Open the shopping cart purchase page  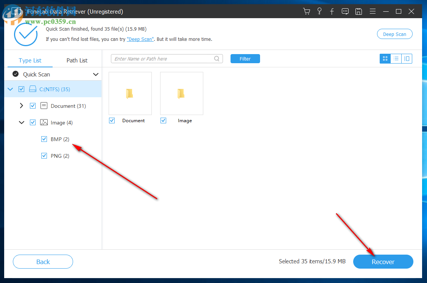pyautogui.click(x=307, y=11)
